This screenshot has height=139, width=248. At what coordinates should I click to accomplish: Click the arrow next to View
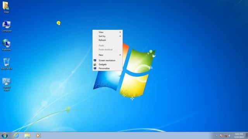coord(120,32)
